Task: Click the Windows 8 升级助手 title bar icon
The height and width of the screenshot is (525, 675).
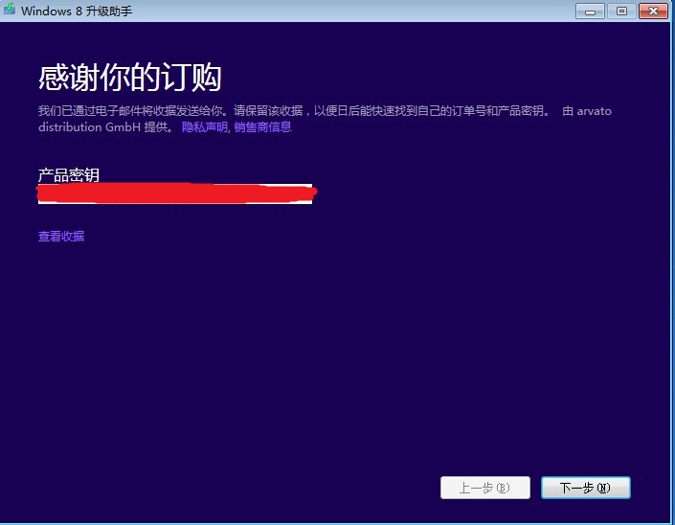Action: [9, 10]
